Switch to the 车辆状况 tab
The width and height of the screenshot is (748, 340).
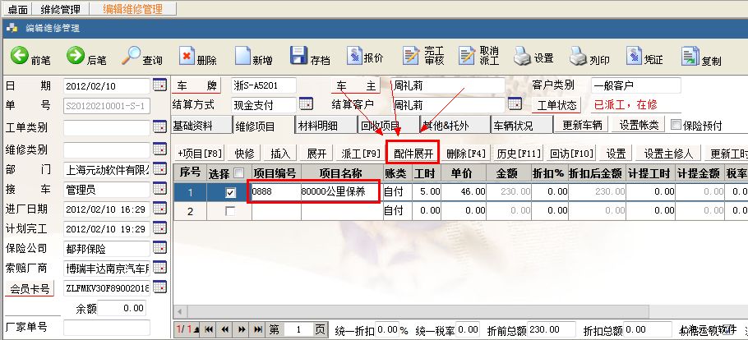coord(512,126)
